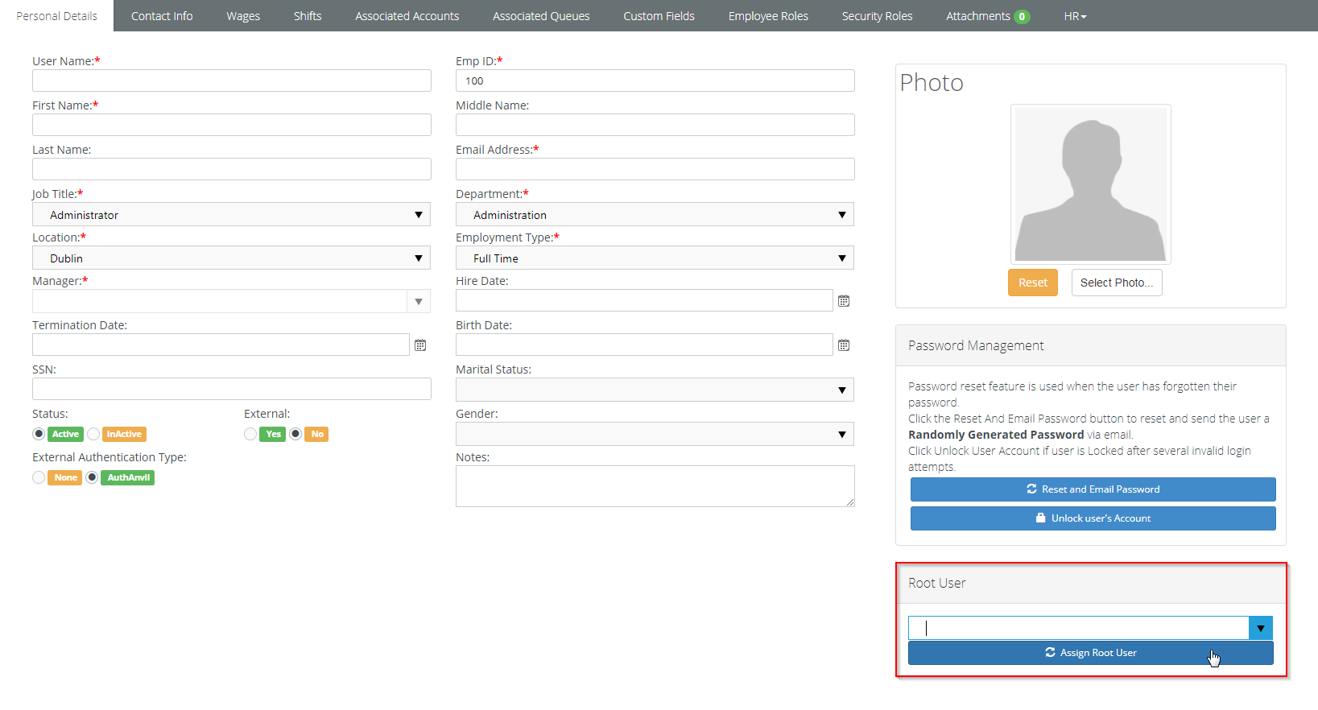
Task: Select the InActive status radio button
Action: click(93, 434)
